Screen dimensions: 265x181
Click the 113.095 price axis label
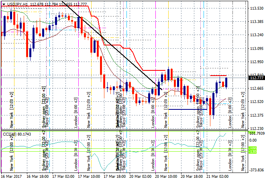256,48
